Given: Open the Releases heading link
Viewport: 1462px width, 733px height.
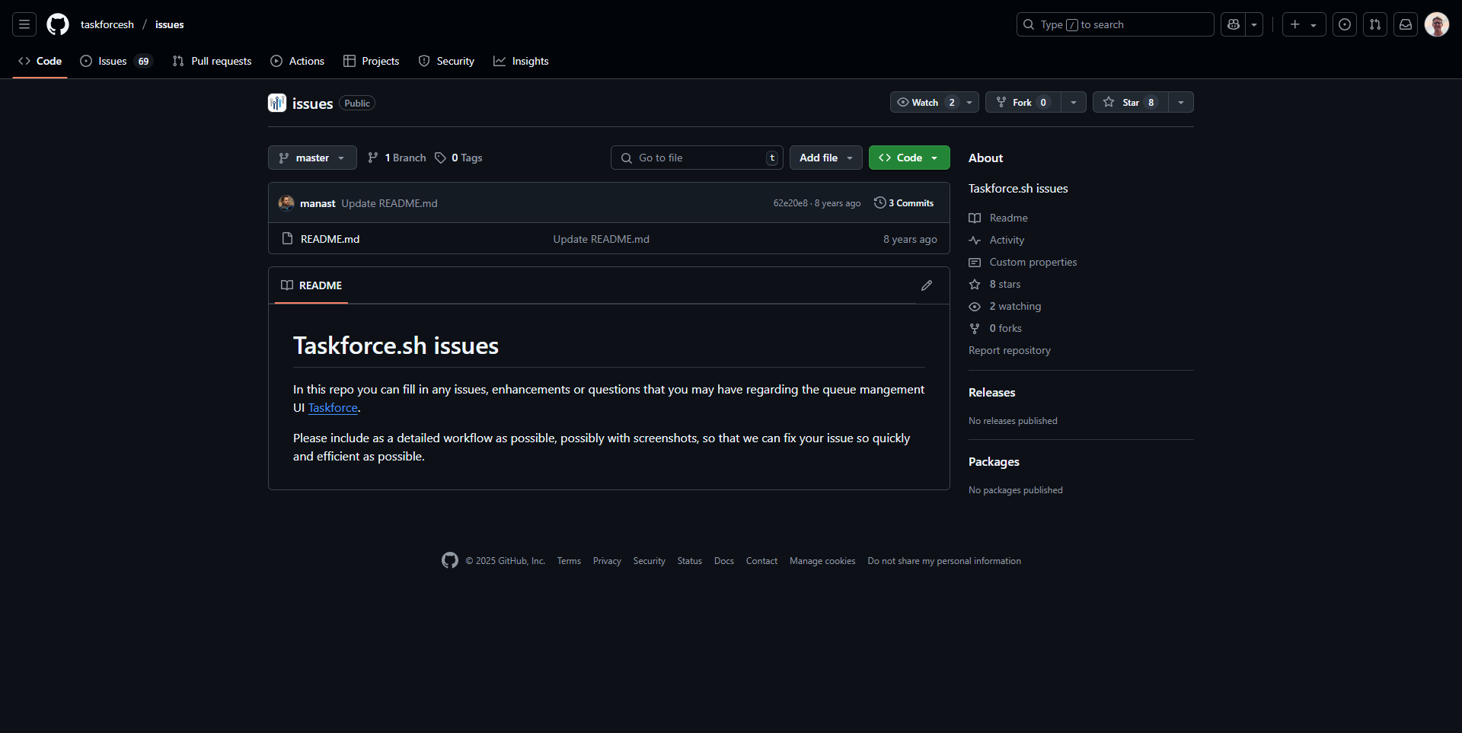Looking at the screenshot, I should point(991,392).
